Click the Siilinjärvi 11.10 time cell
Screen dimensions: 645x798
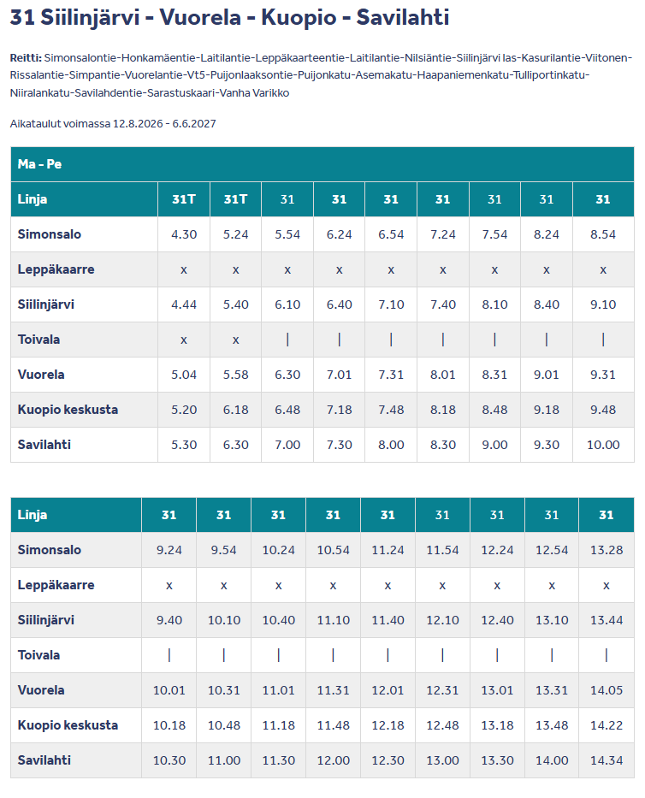pyautogui.click(x=333, y=620)
